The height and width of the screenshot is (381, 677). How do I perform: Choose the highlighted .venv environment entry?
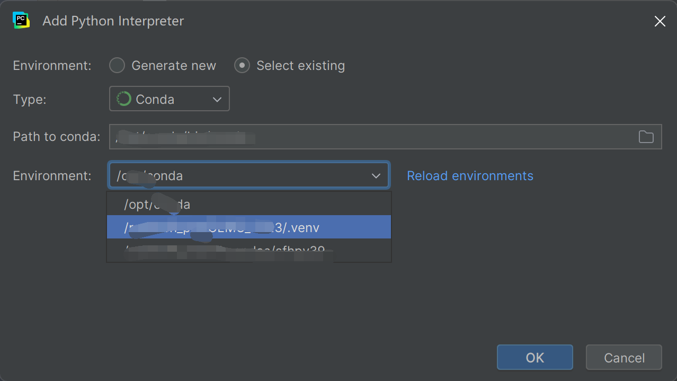tap(249, 227)
